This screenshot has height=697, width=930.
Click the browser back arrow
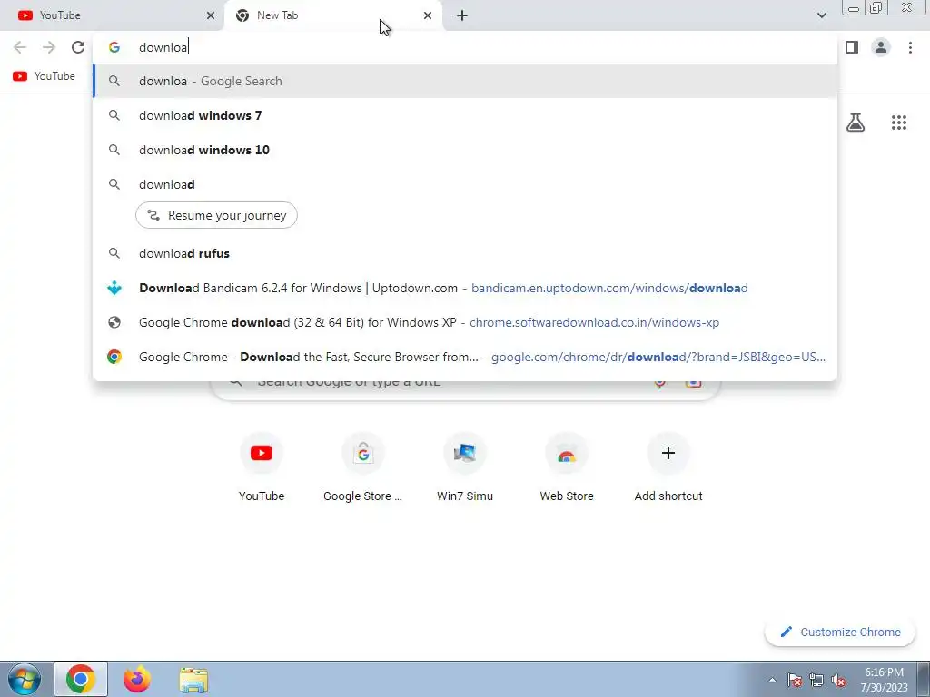(20, 47)
